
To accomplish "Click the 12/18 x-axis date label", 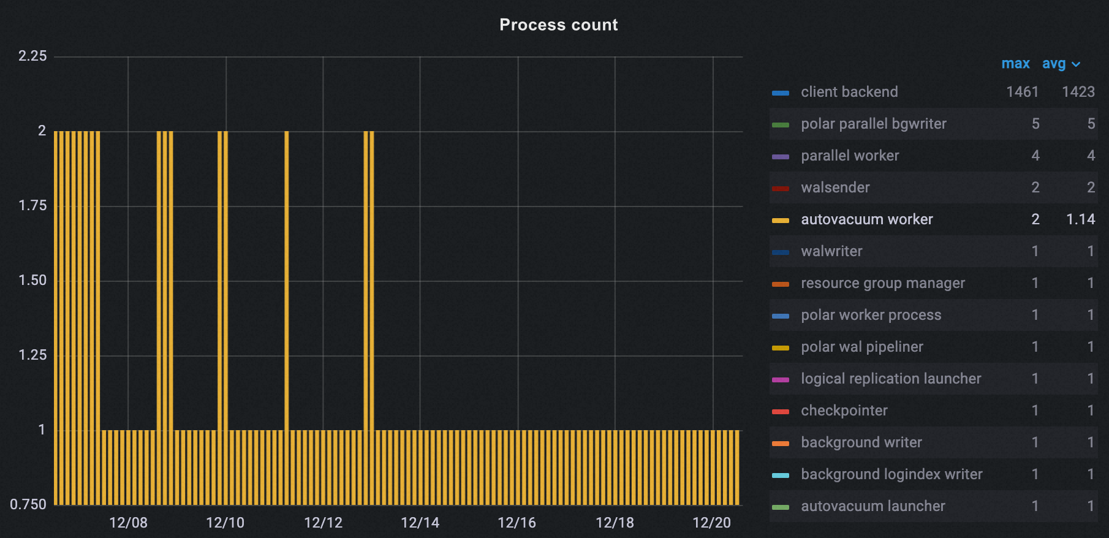I will click(x=615, y=523).
